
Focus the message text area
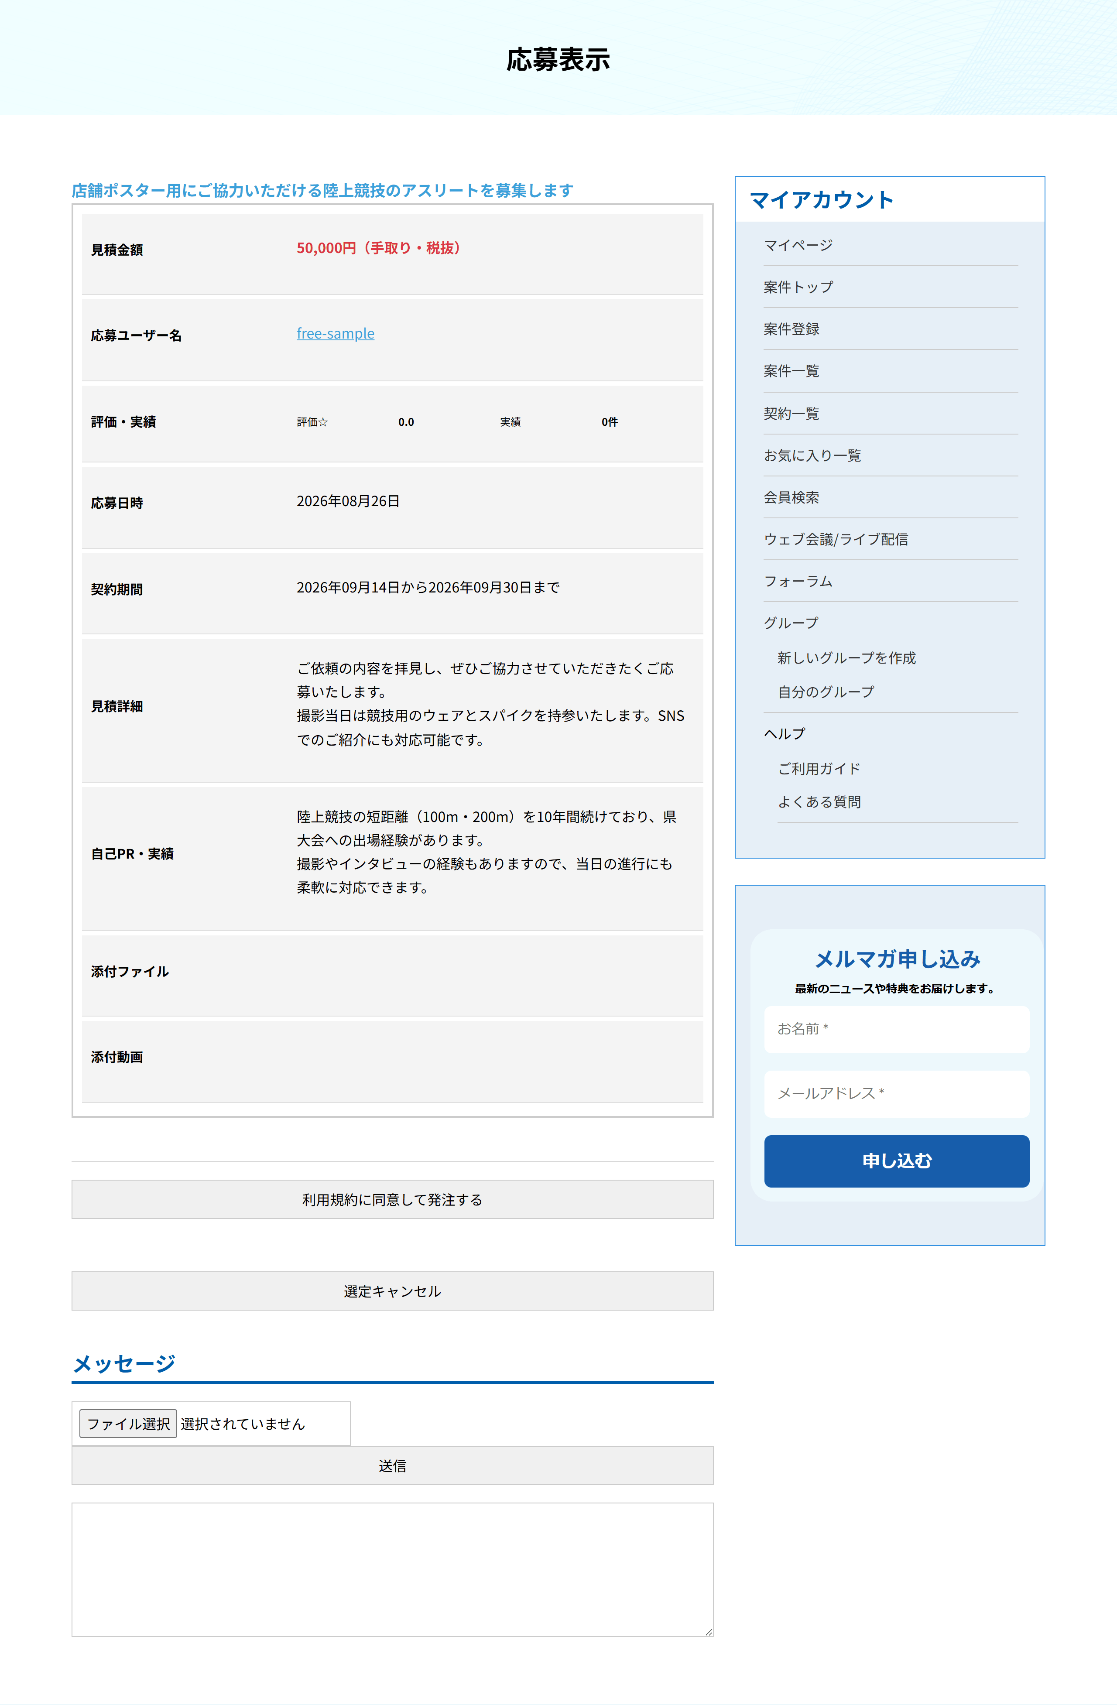pyautogui.click(x=393, y=1570)
